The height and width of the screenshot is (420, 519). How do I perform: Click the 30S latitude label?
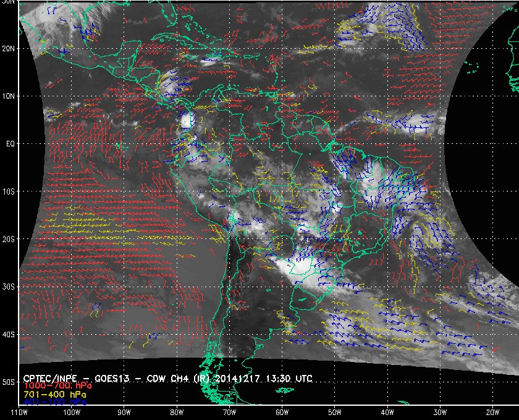[x=8, y=287]
